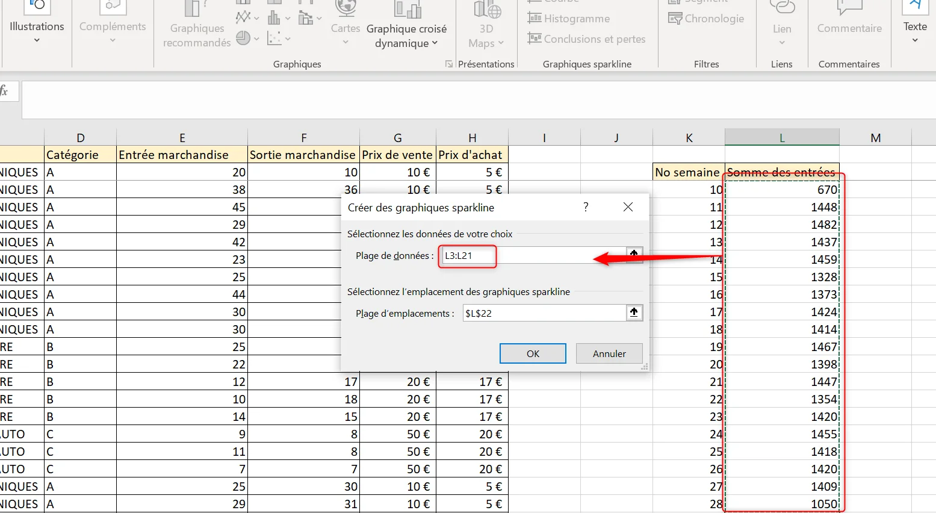
Task: Open the Cartes chart menu
Action: pos(346,24)
